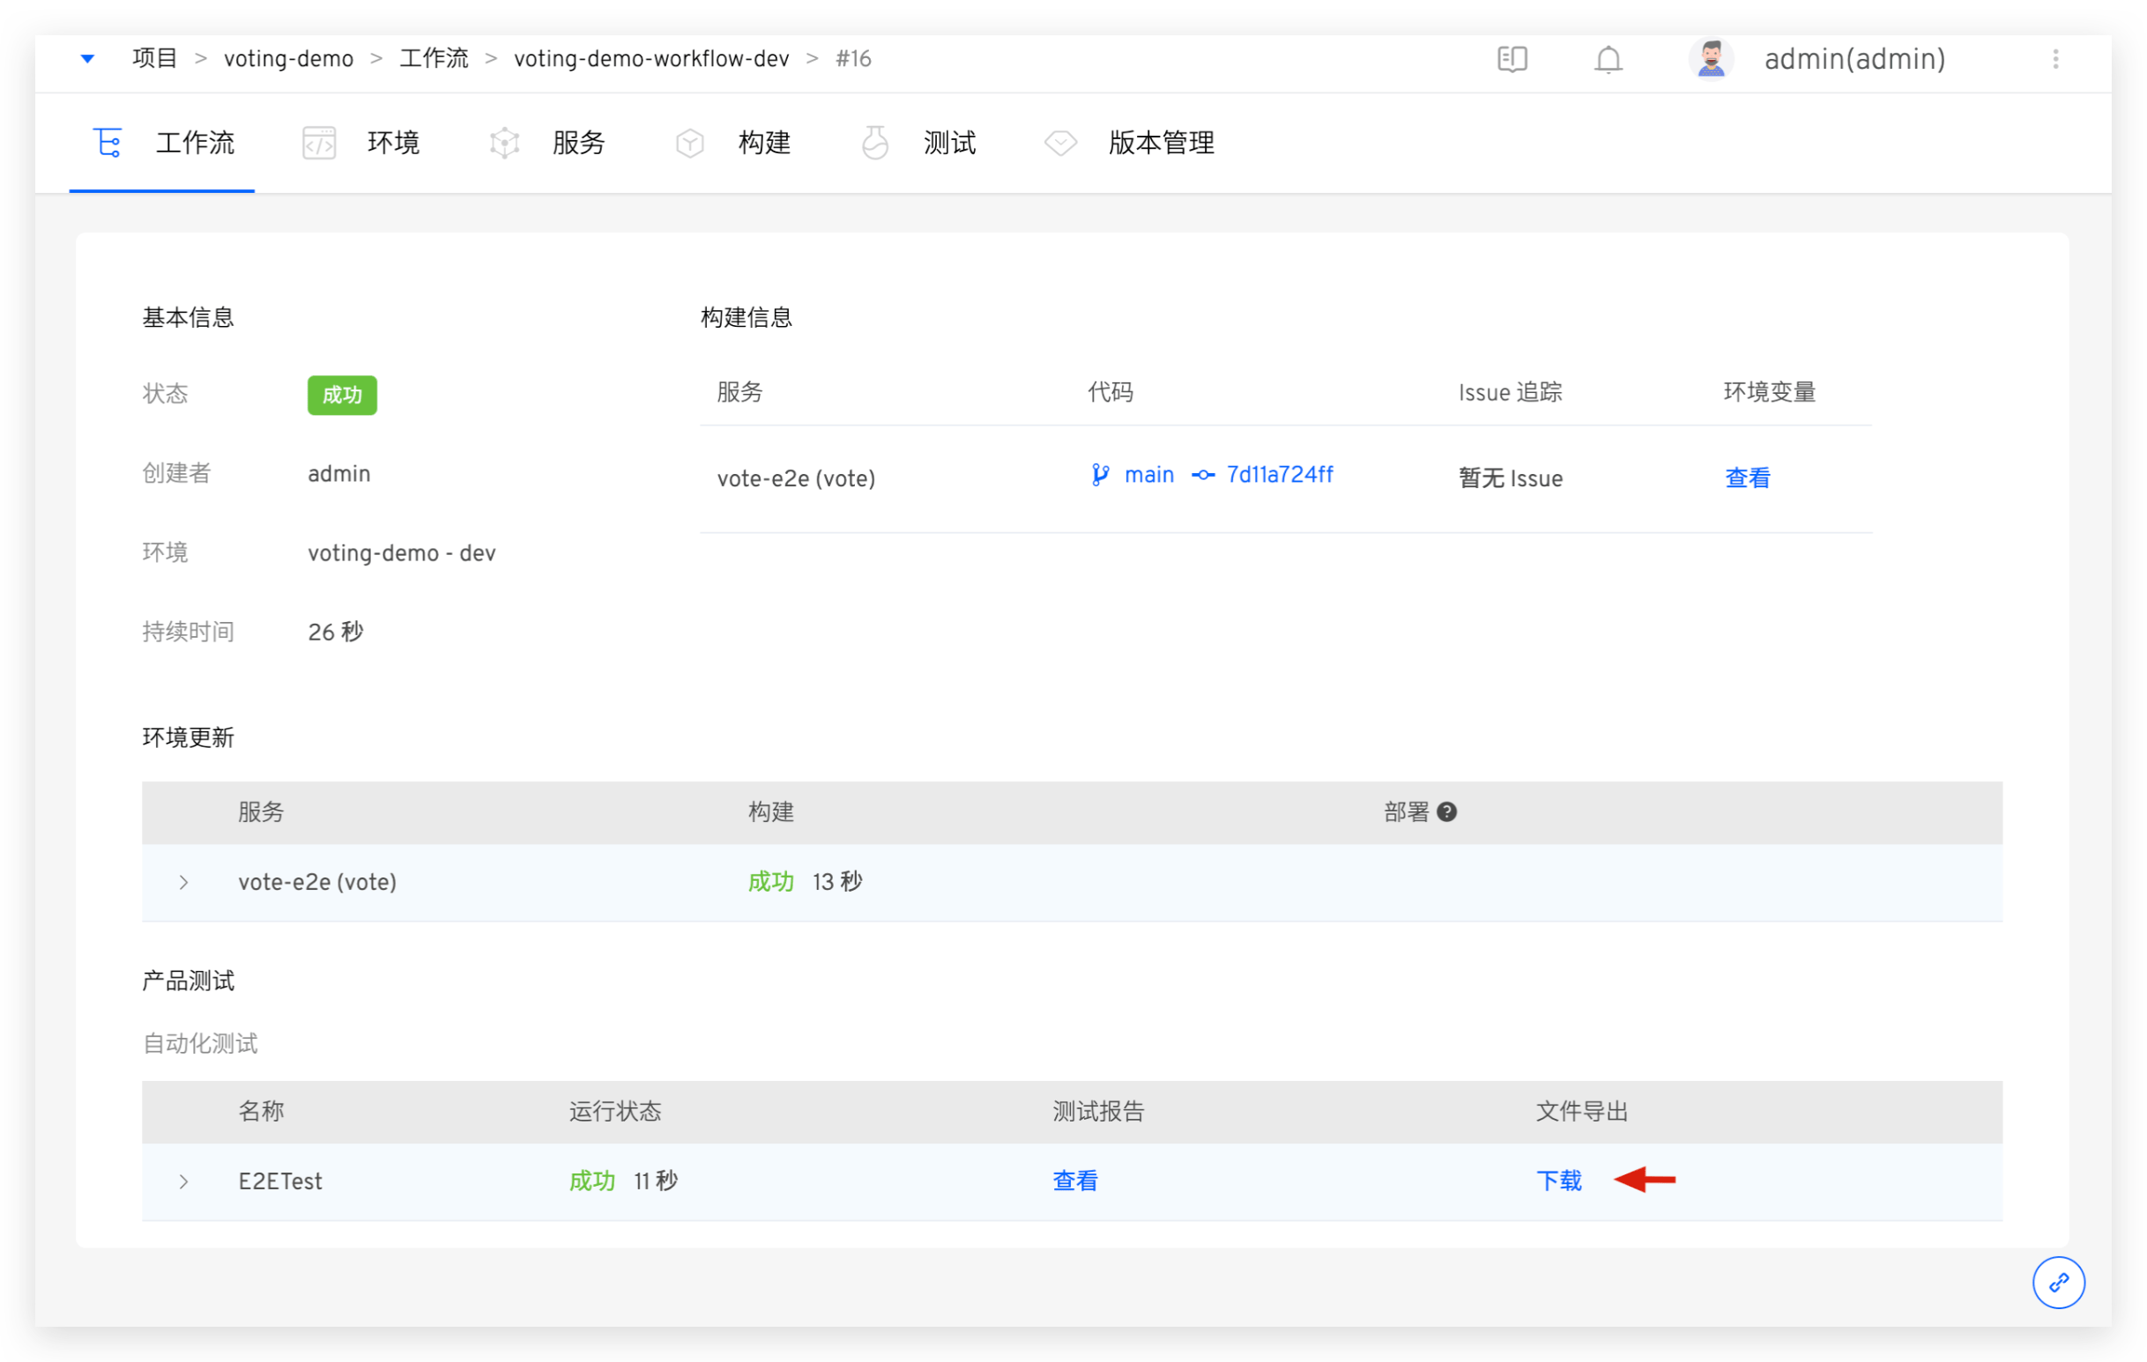Click the help icon next to 部署
2147x1362 pixels.
pos(1449,812)
